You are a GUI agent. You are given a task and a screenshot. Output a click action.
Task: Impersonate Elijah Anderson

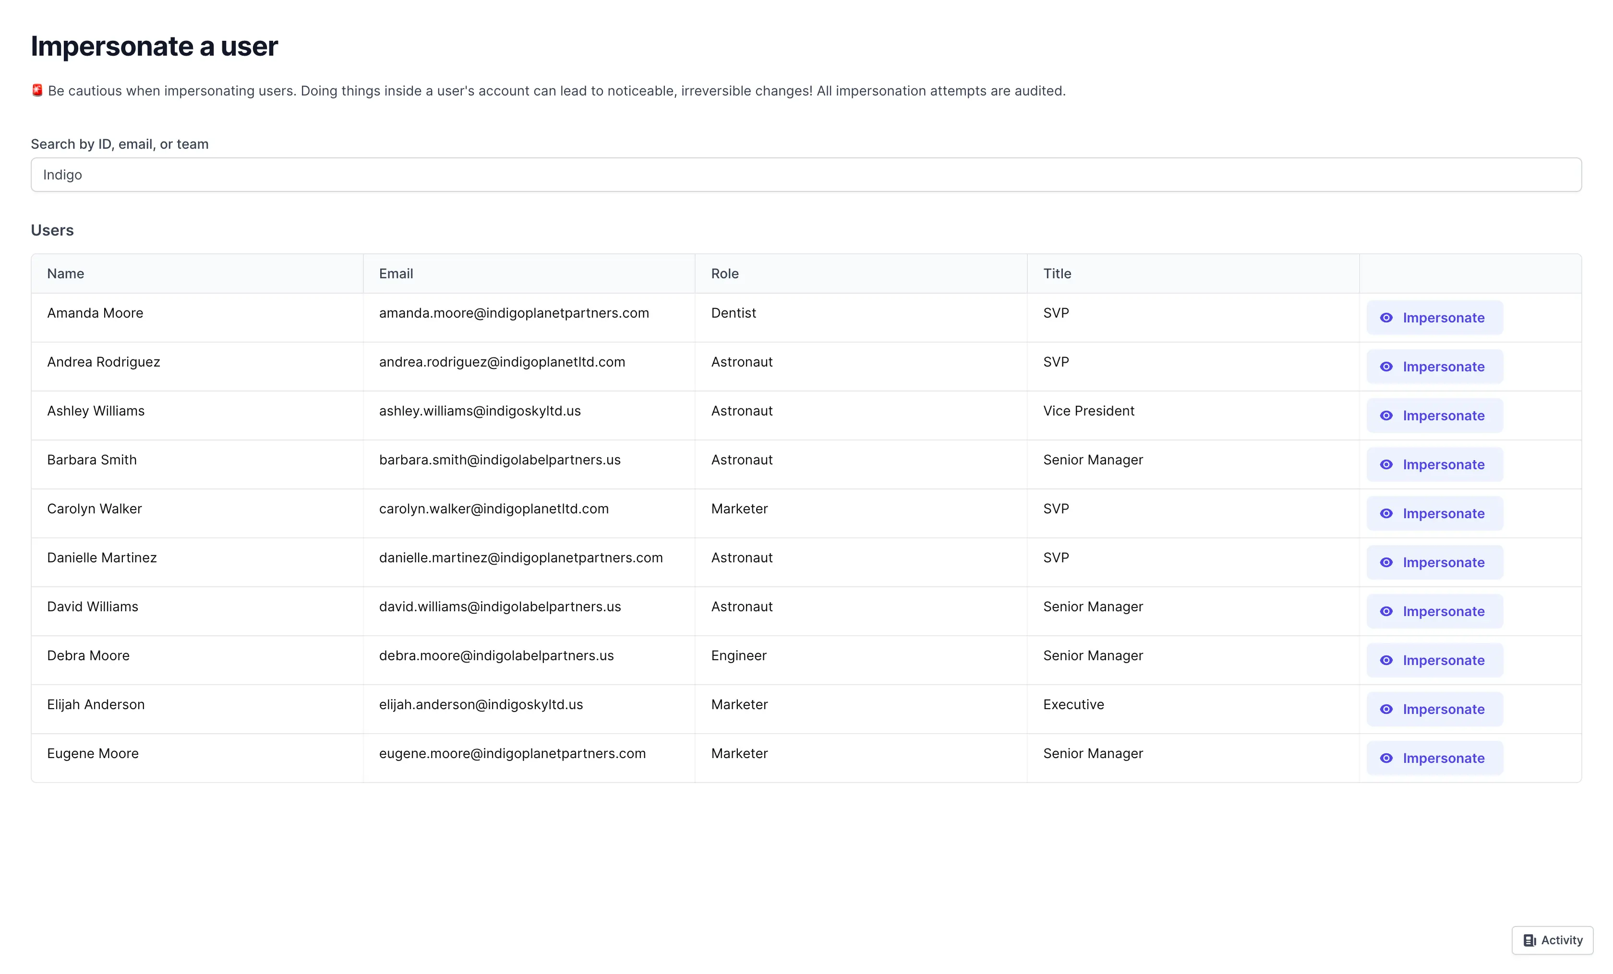click(x=1434, y=709)
